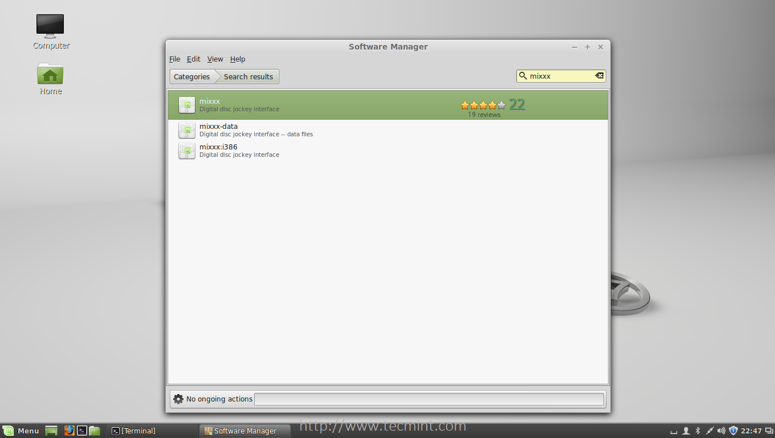Image resolution: width=775 pixels, height=438 pixels.
Task: Select the mixxx:i386 package row
Action: pos(388,151)
